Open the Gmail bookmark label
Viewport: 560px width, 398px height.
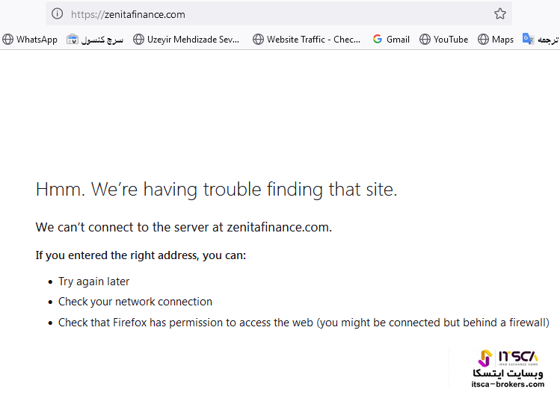pyautogui.click(x=398, y=39)
